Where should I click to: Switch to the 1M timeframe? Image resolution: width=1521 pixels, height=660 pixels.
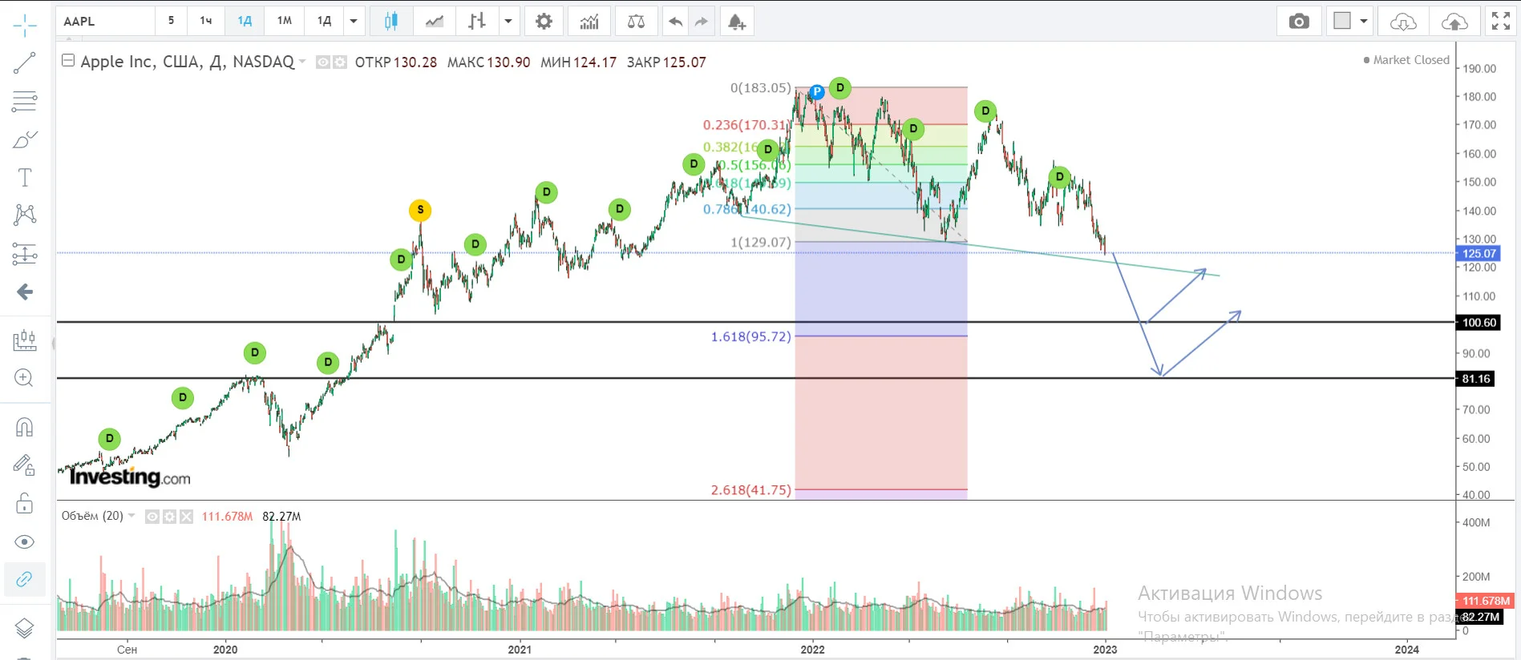[x=284, y=21]
